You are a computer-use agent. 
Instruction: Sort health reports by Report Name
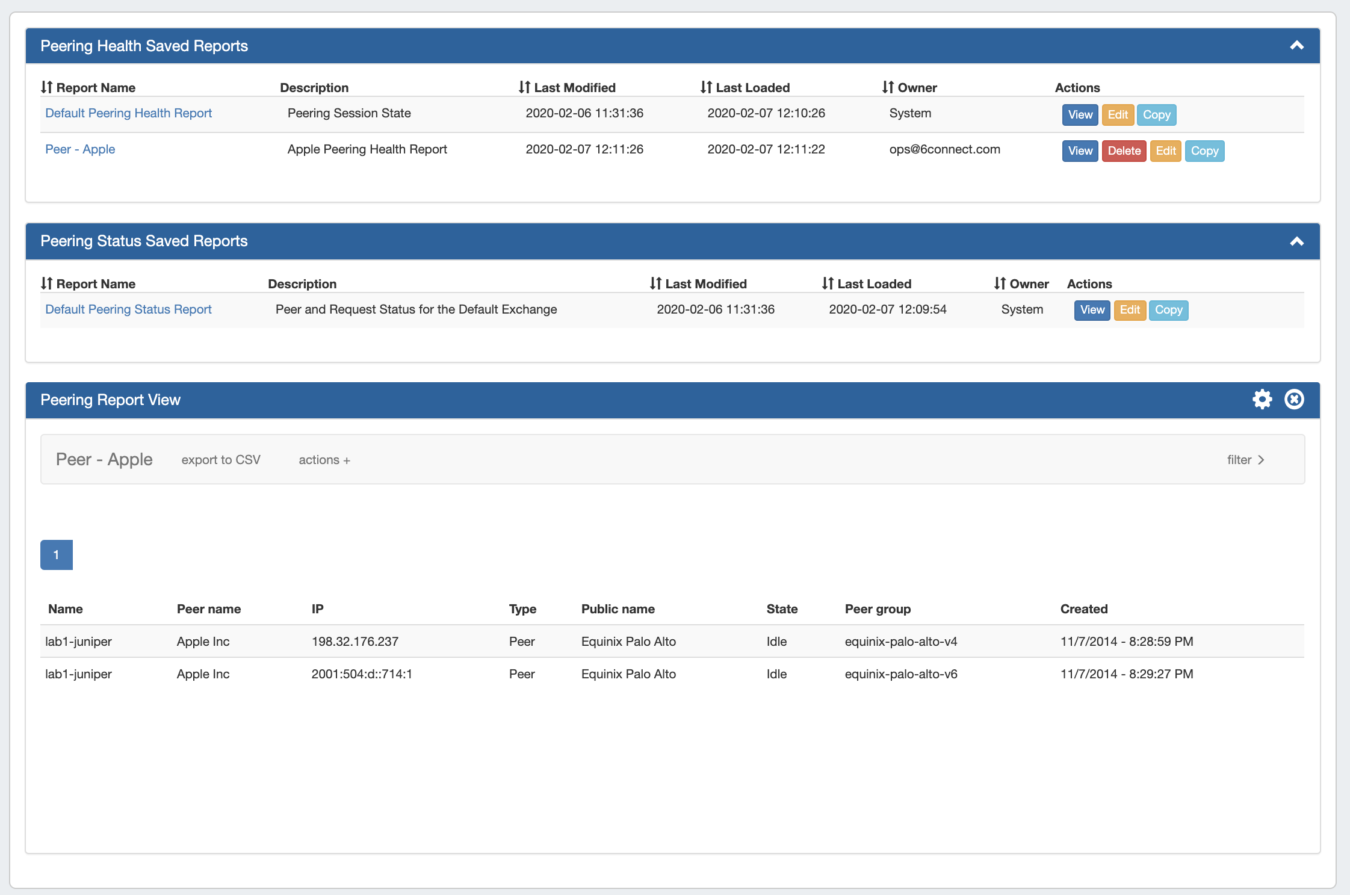pos(88,88)
